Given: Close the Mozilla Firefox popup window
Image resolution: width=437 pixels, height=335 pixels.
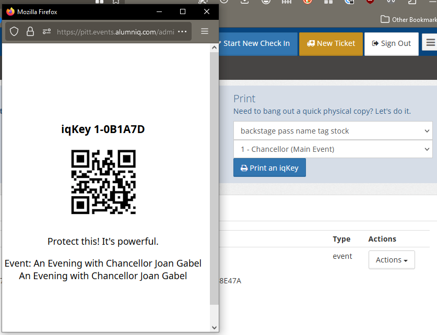Looking at the screenshot, I should click(207, 11).
